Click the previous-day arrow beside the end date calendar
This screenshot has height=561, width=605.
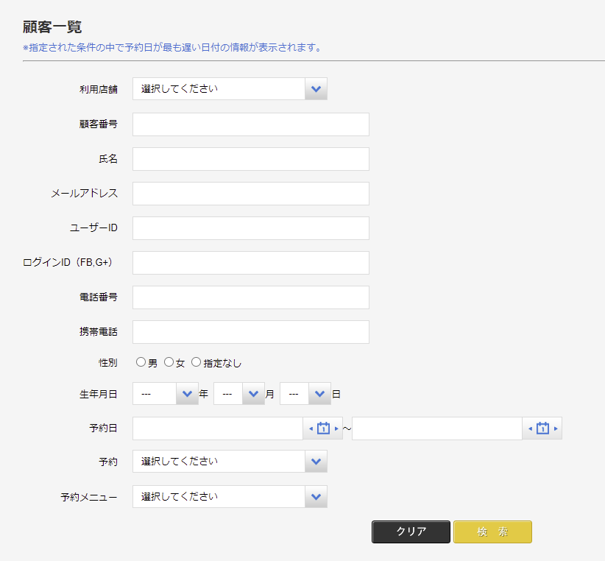[530, 428]
